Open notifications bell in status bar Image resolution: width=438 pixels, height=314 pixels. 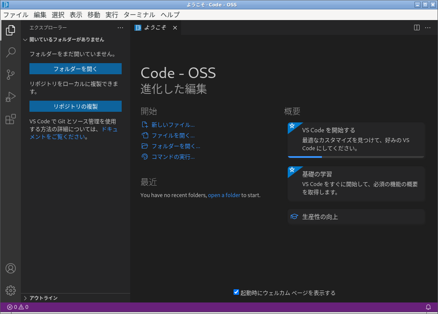point(428,307)
